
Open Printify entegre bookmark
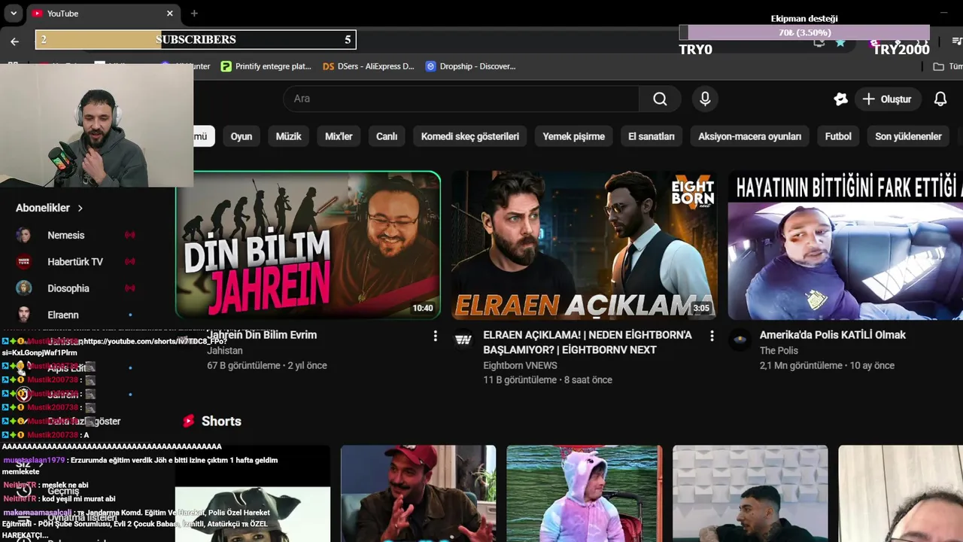point(266,66)
